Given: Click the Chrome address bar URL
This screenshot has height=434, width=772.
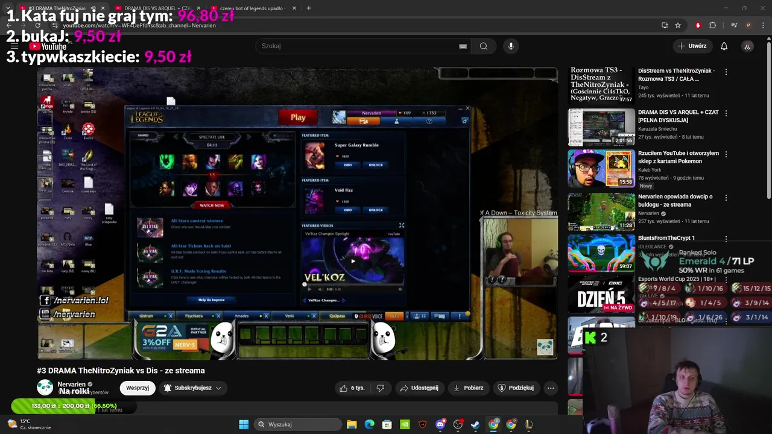Looking at the screenshot, I should 139,25.
